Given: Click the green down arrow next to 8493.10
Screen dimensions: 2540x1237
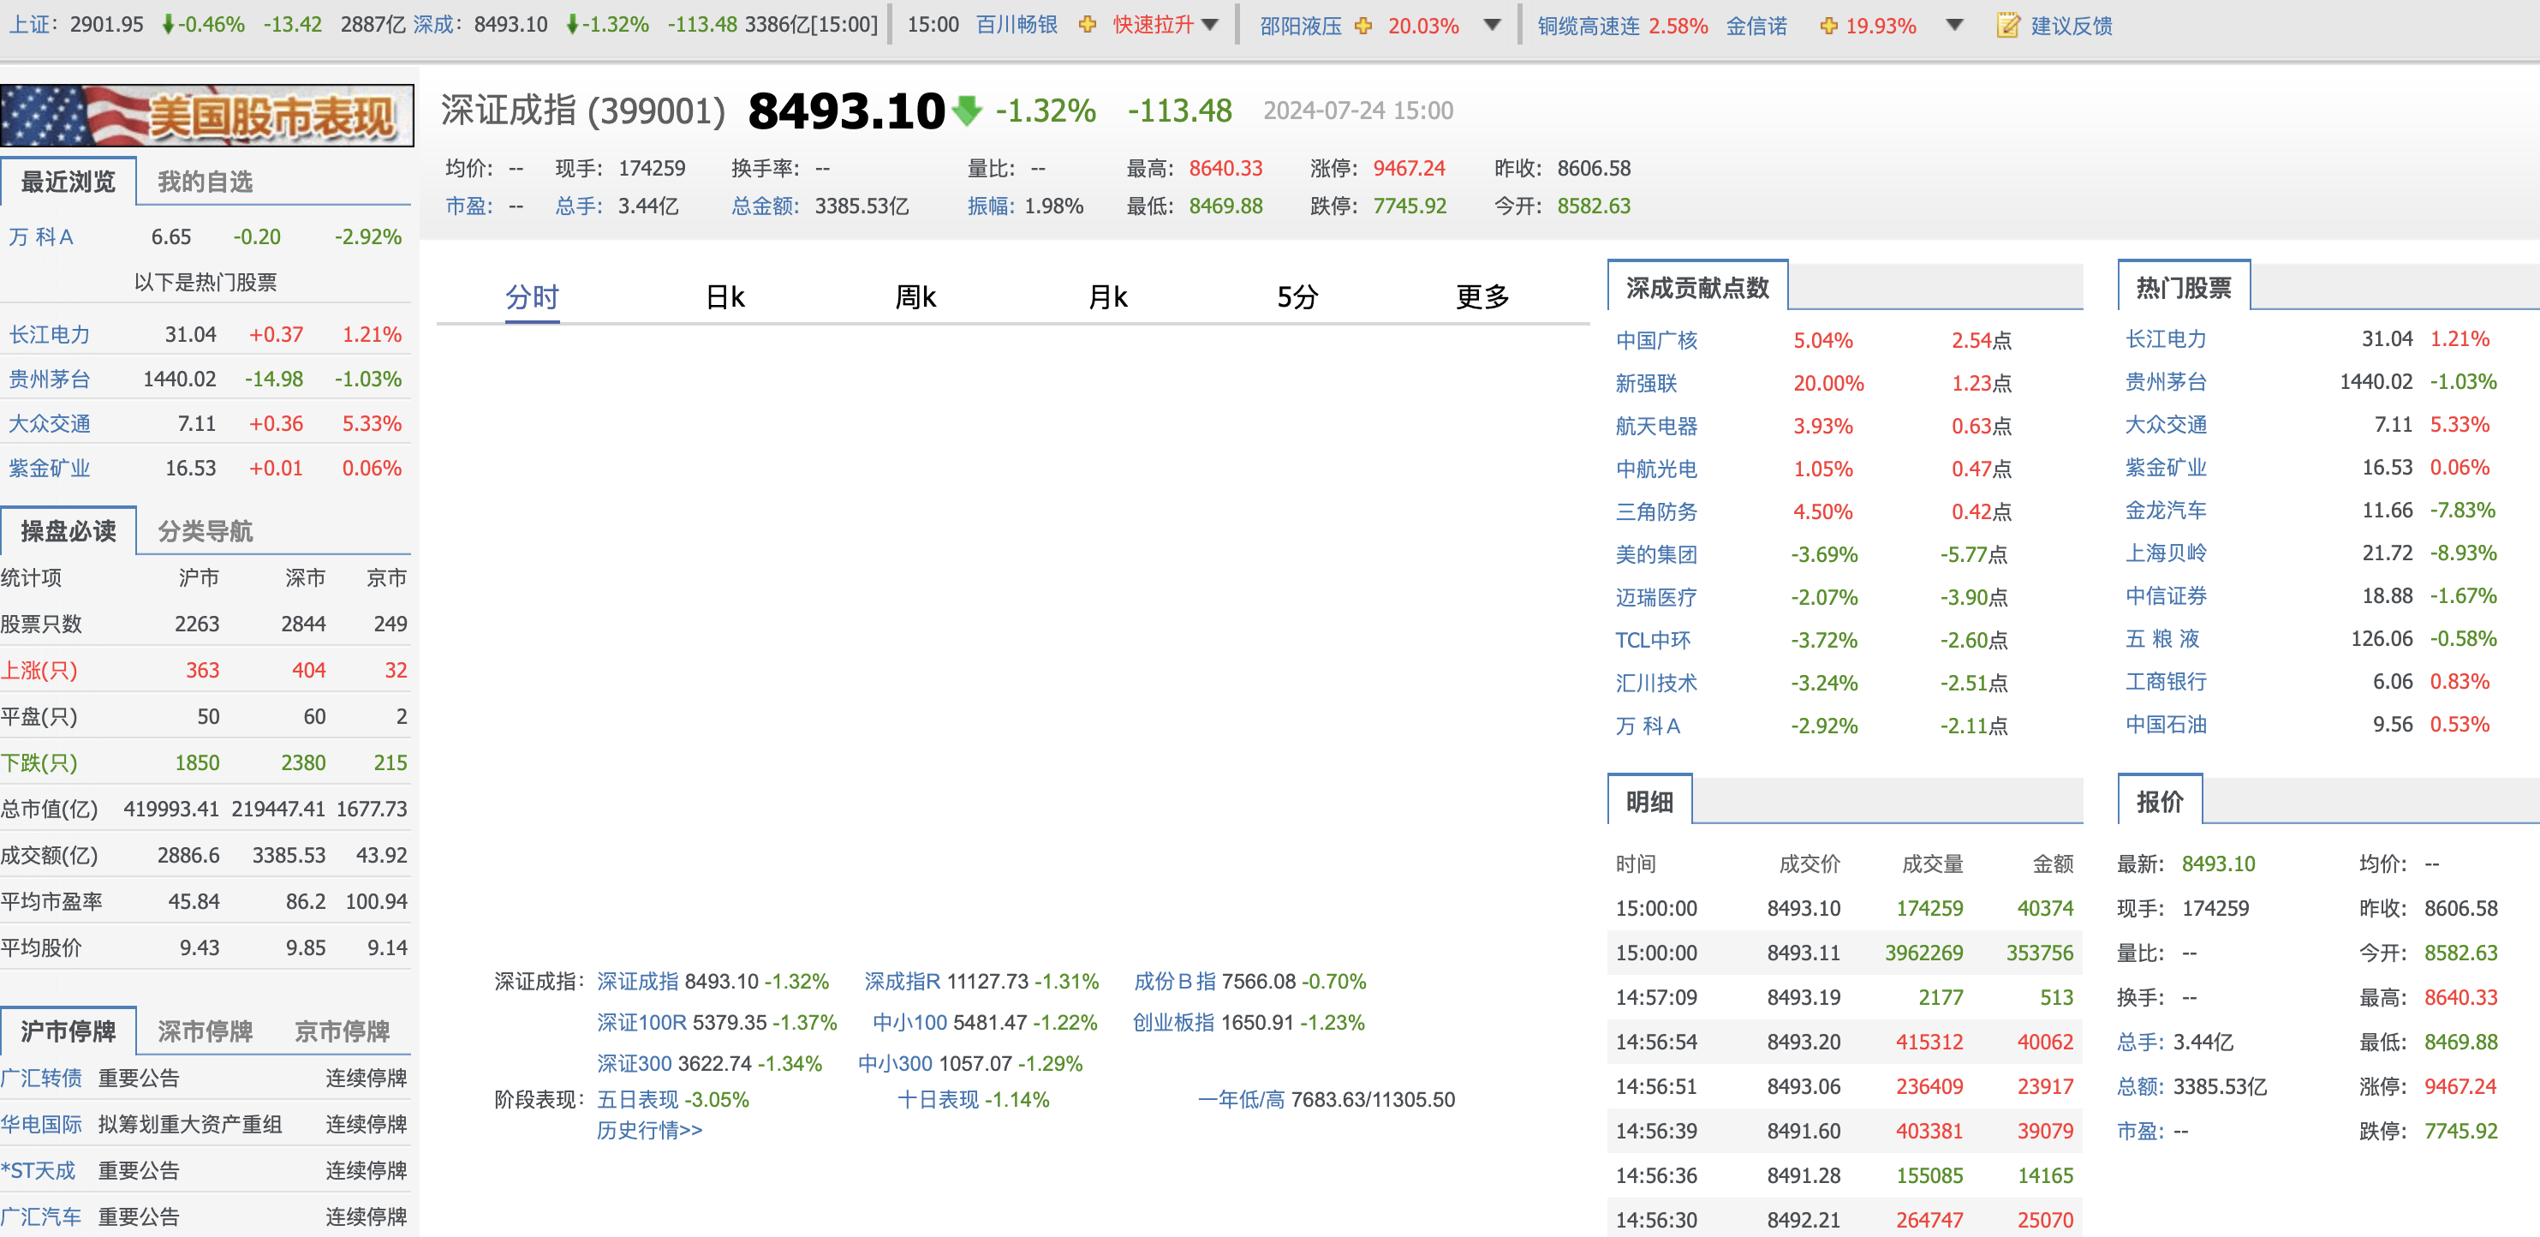Looking at the screenshot, I should 968,111.
